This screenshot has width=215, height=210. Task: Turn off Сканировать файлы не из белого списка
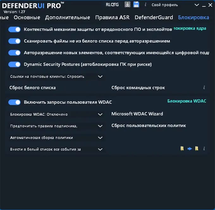[x=15, y=41]
